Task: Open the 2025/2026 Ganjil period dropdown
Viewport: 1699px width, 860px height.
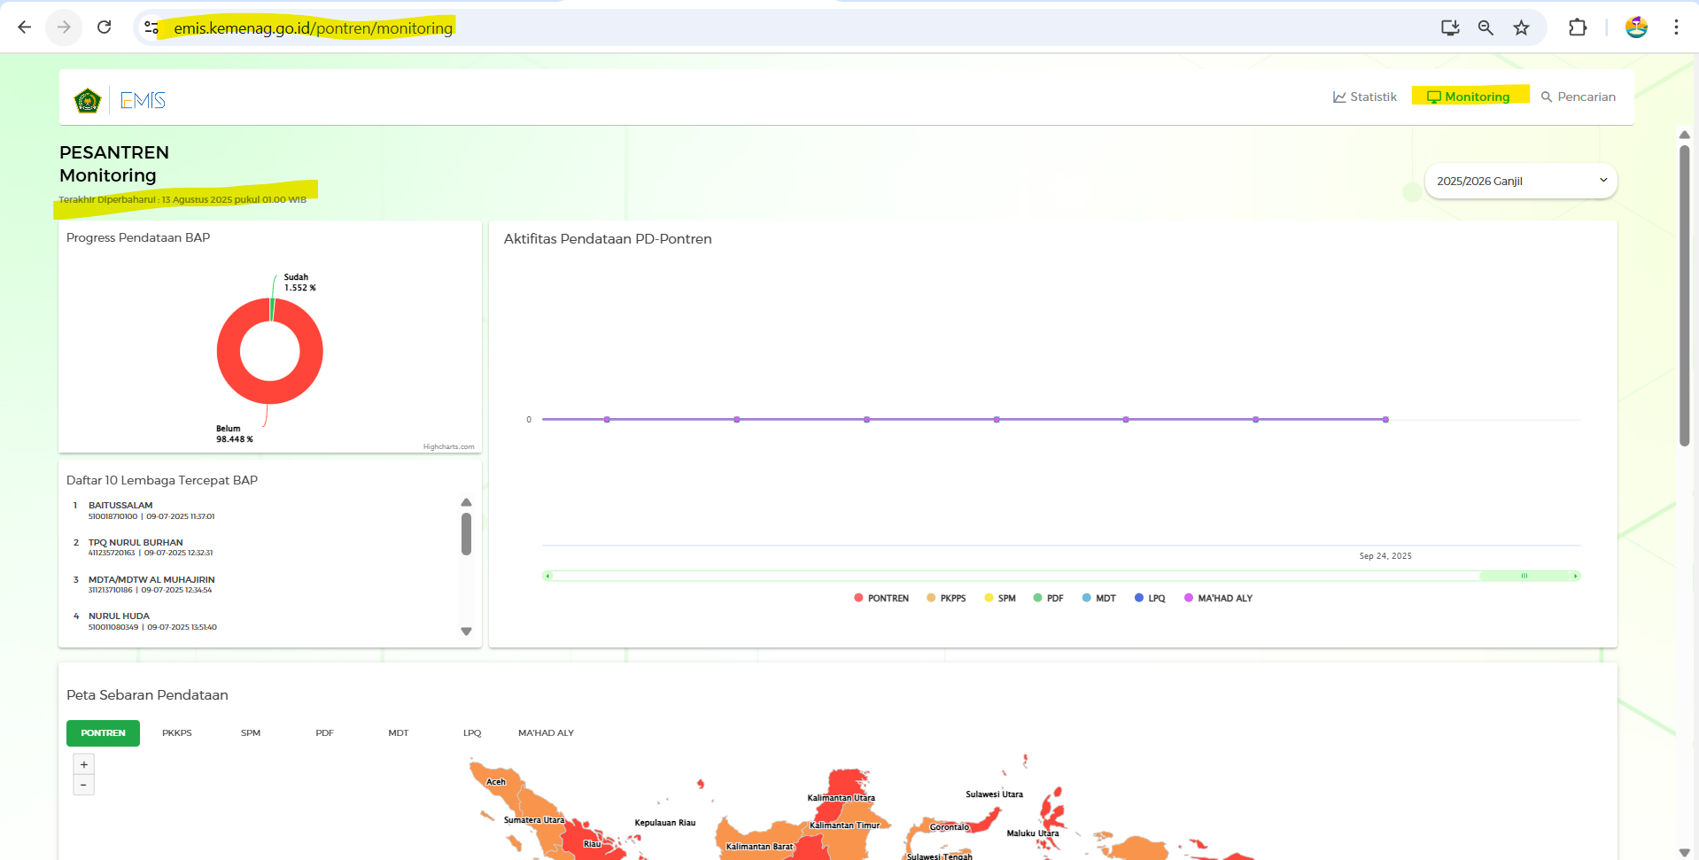Action: tap(1520, 181)
